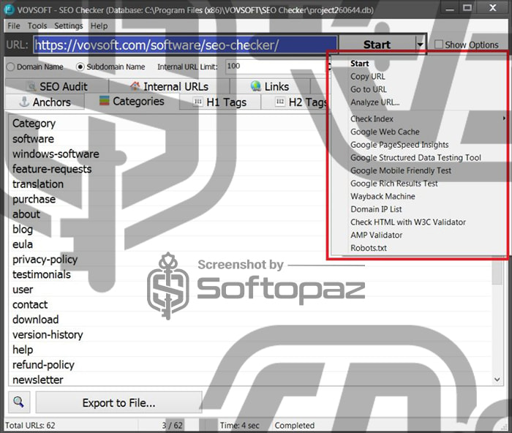Choose Robots.txt menu entry
The height and width of the screenshot is (433, 512).
[x=418, y=248]
